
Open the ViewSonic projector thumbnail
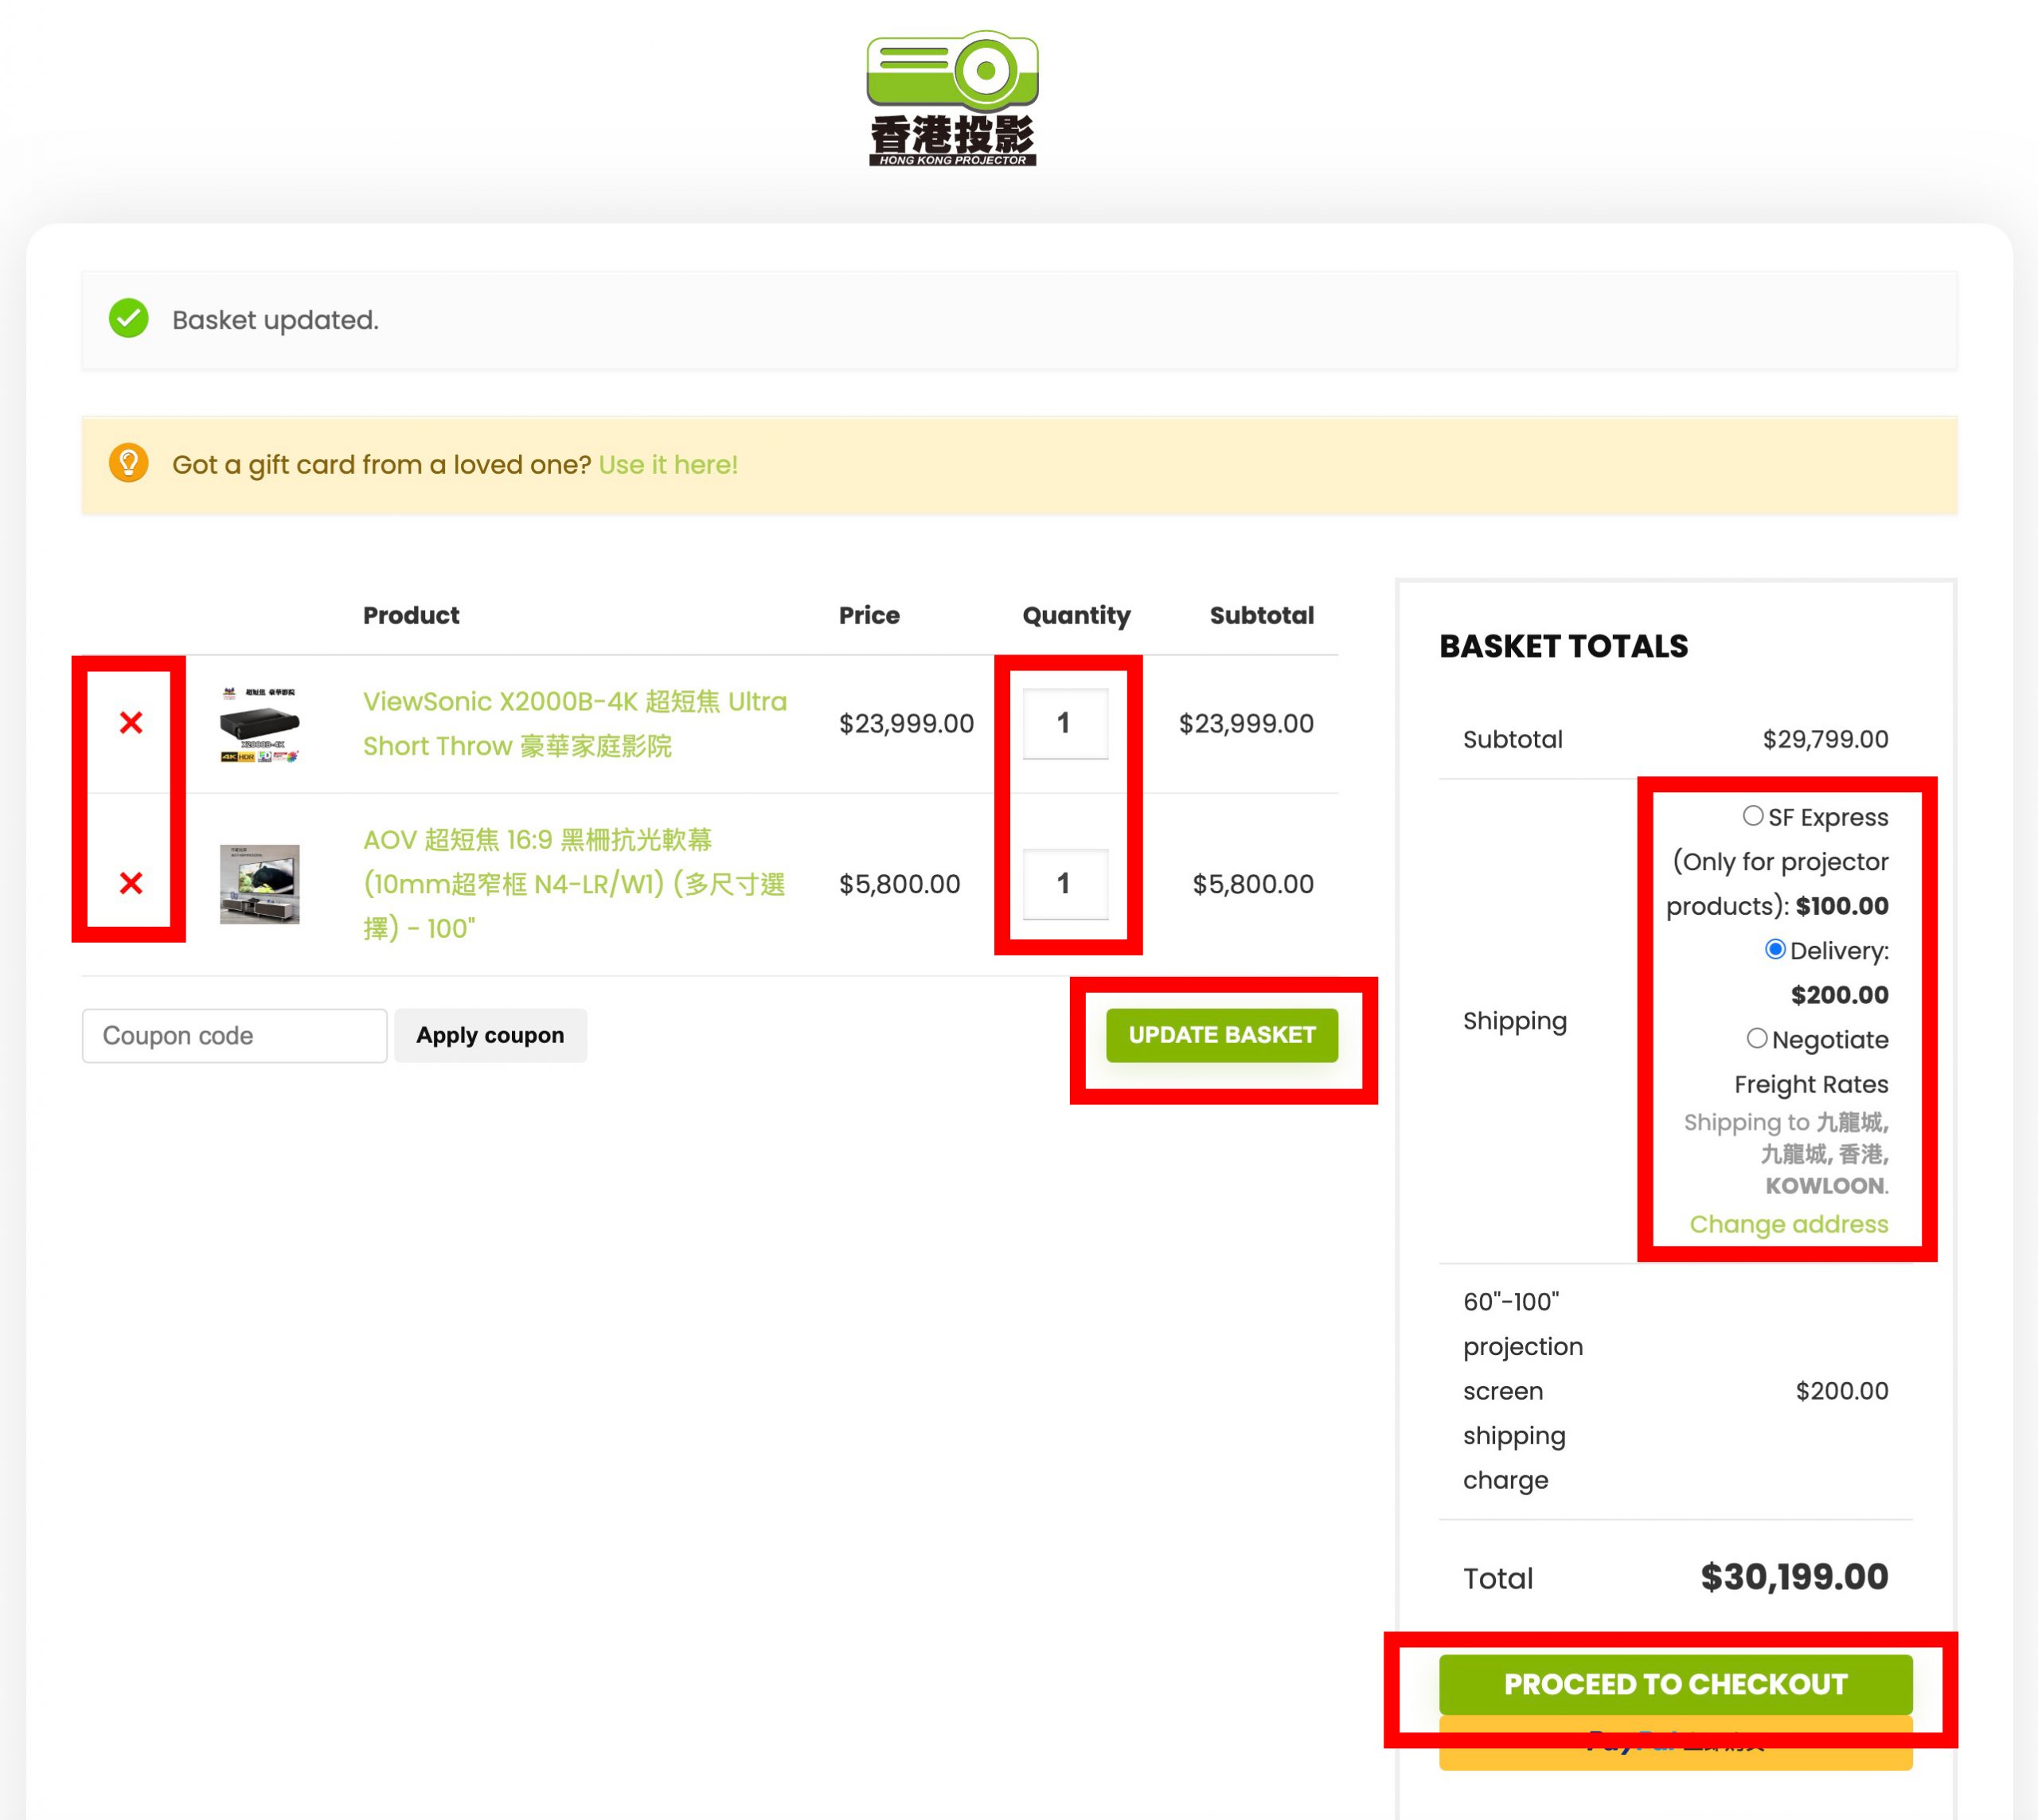260,724
